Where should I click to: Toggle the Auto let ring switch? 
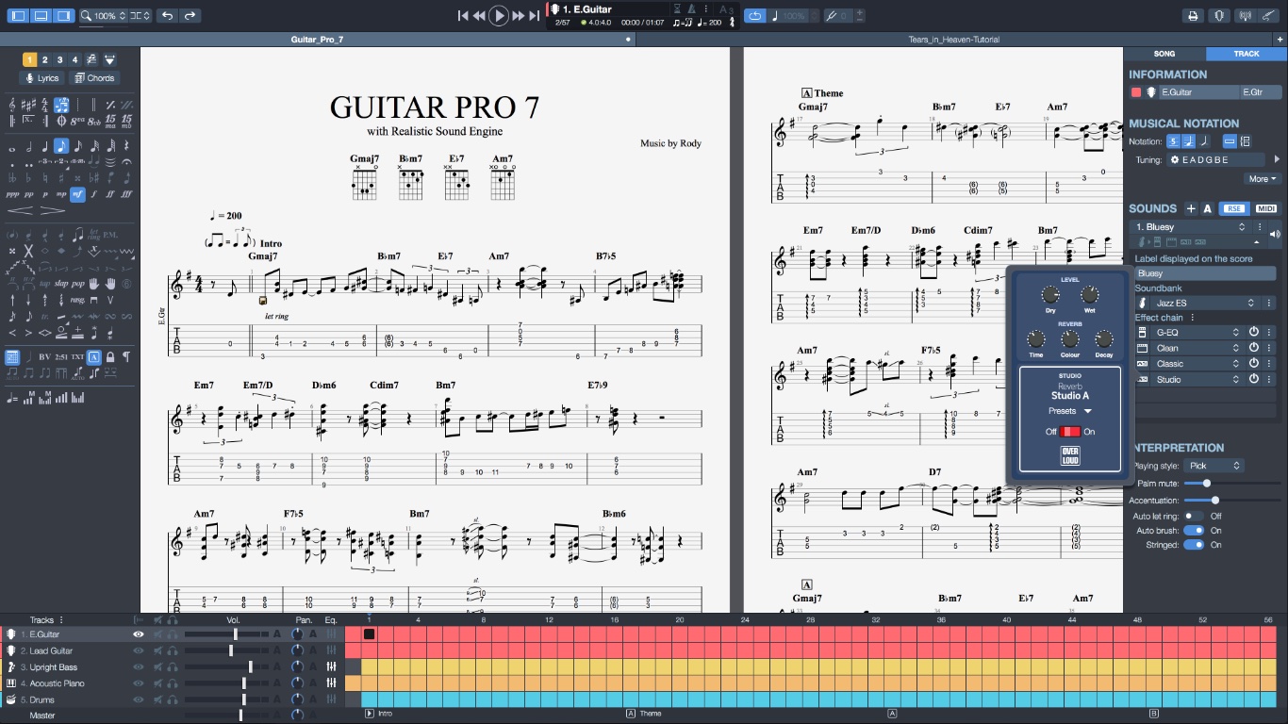click(x=1194, y=517)
